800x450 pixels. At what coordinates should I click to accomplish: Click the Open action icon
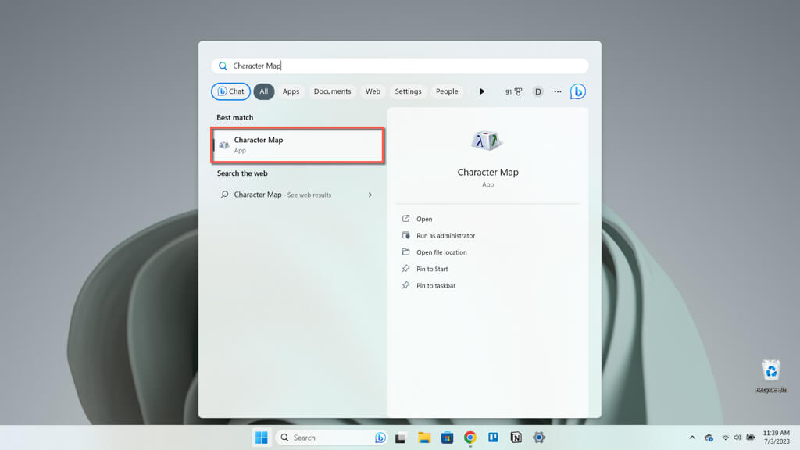tap(405, 219)
